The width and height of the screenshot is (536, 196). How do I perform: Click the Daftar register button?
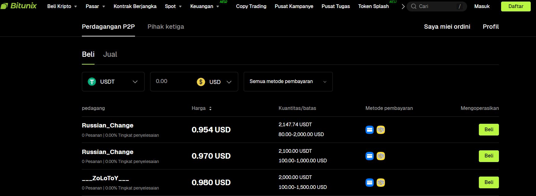pos(516,6)
